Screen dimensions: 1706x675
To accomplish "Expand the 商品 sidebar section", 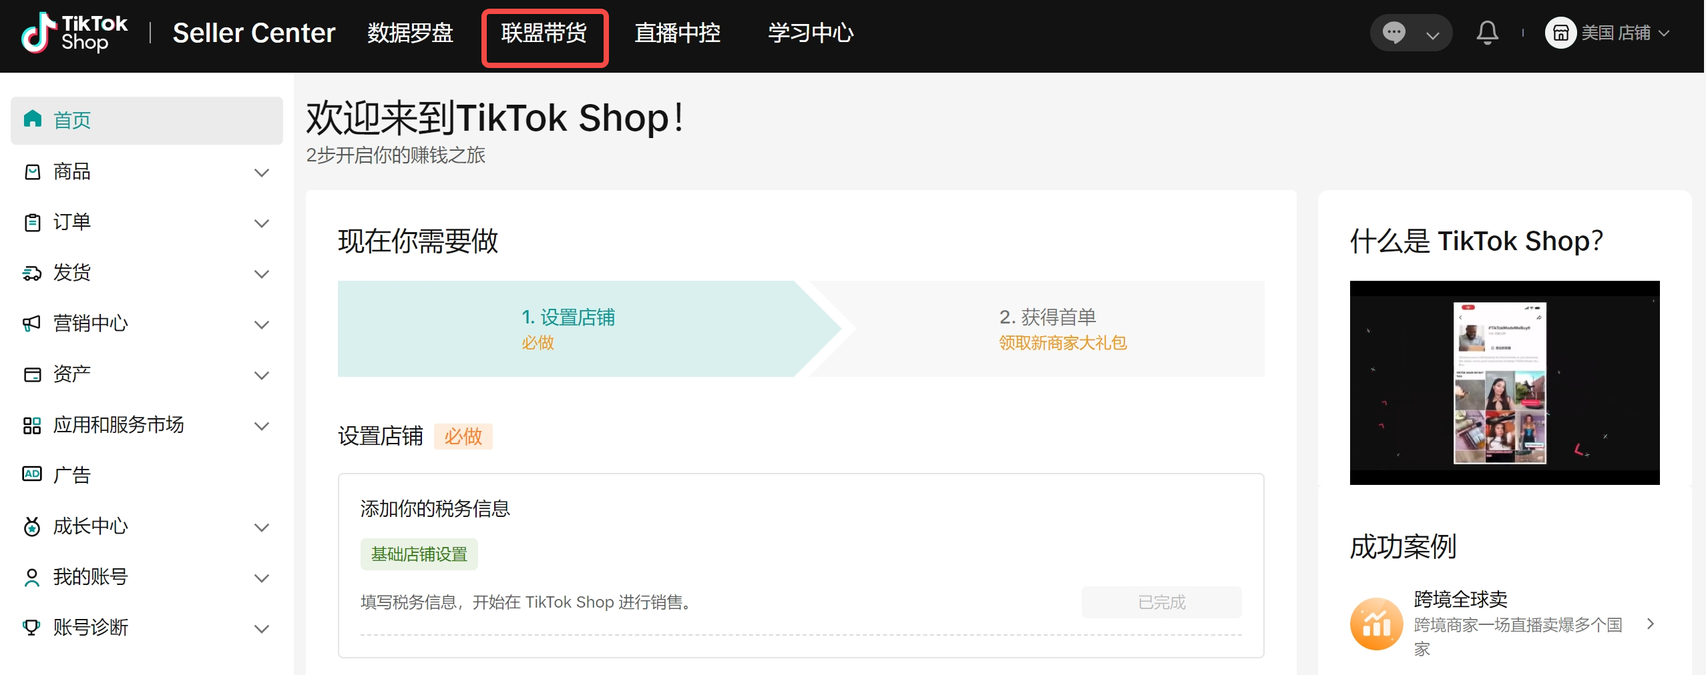I will [x=262, y=172].
